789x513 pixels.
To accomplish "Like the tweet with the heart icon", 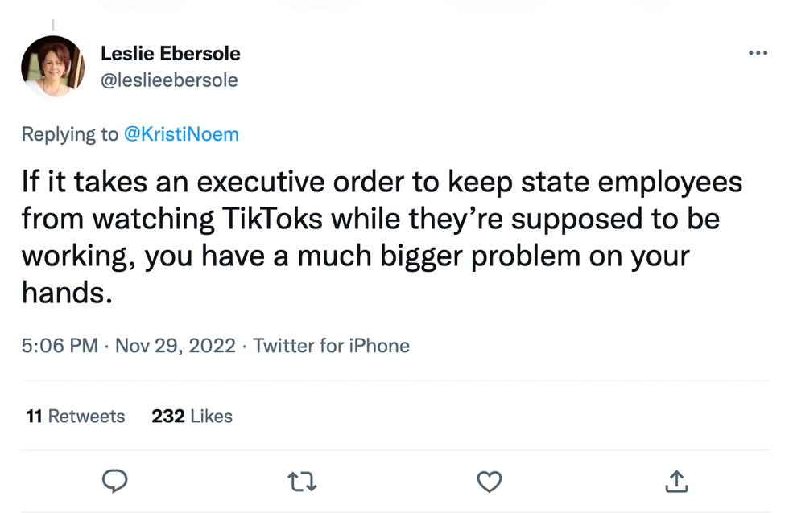I will click(x=490, y=481).
